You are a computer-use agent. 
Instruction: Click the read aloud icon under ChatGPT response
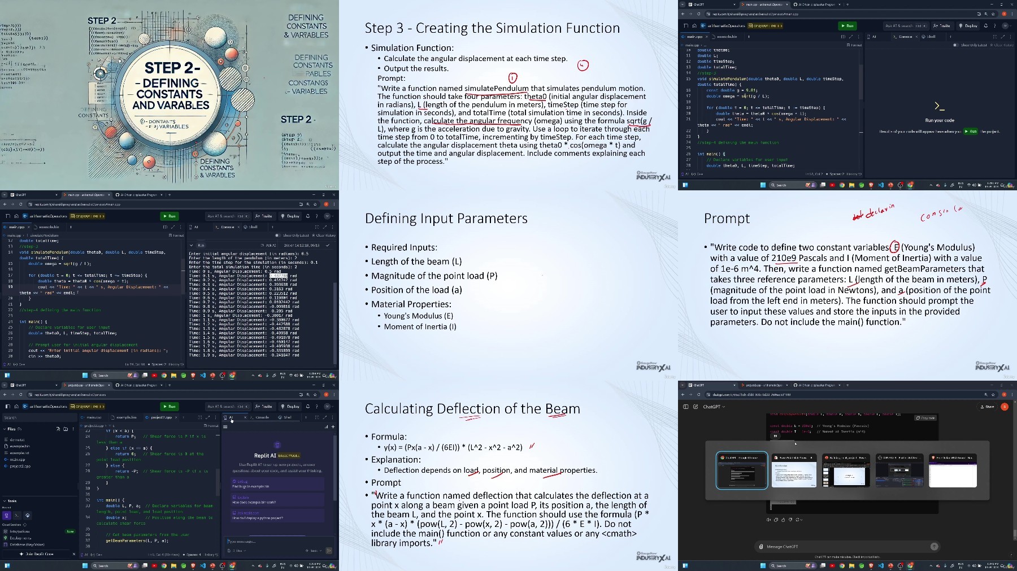768,520
